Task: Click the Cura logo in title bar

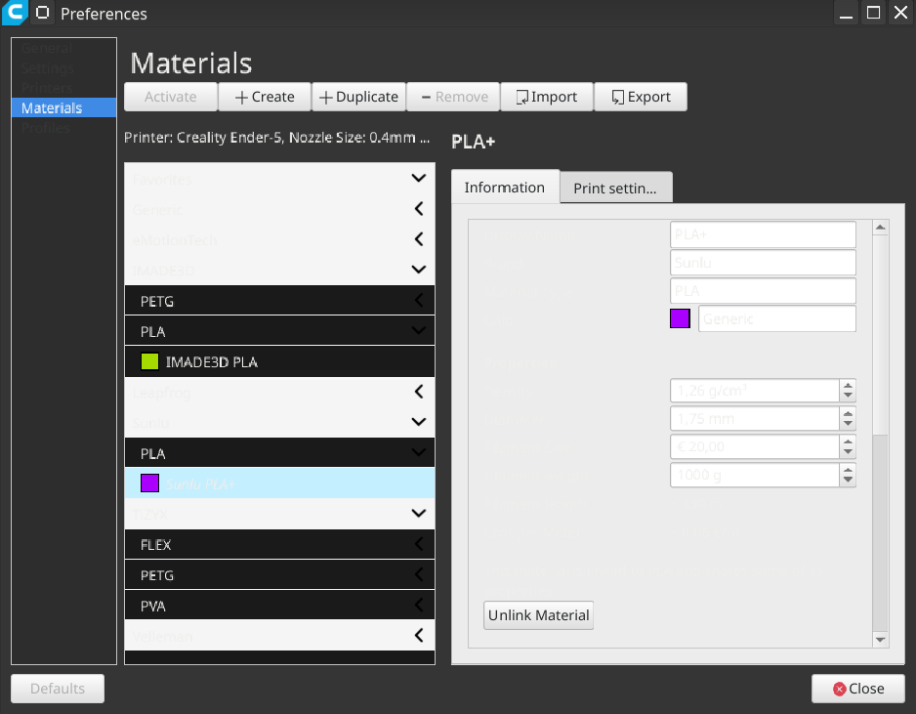Action: click(x=15, y=13)
